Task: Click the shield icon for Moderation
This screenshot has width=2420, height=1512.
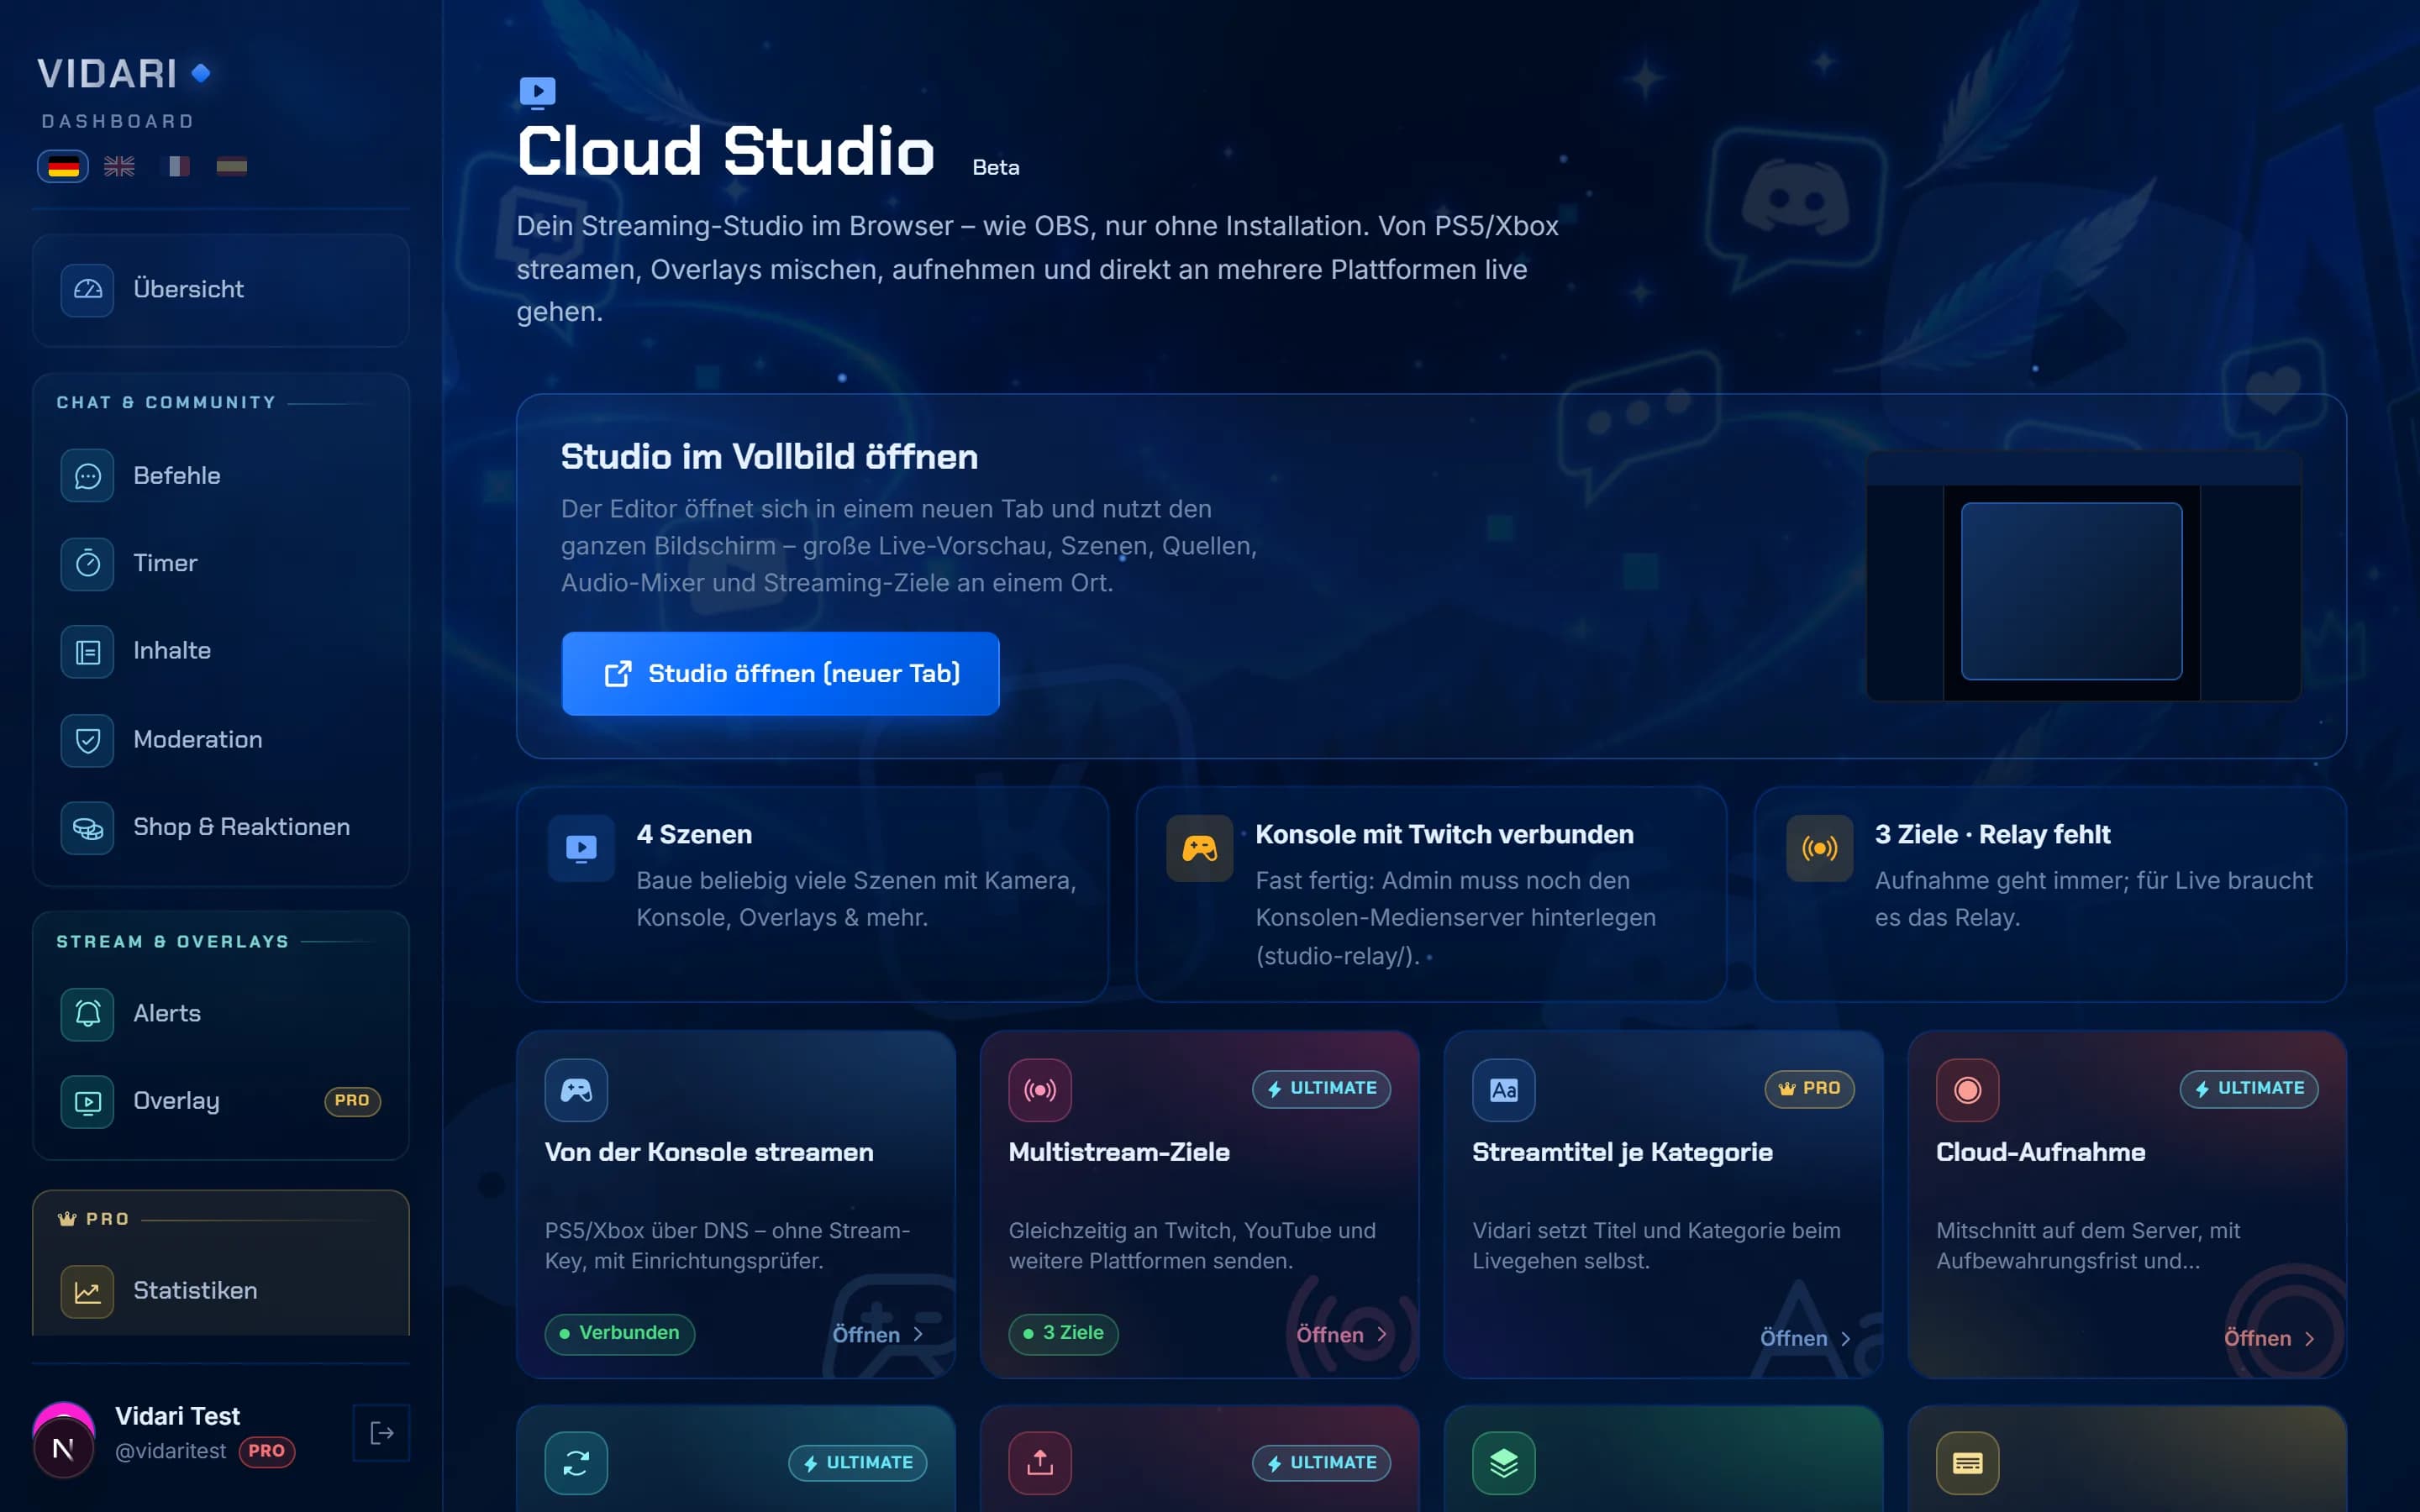Action: click(x=87, y=740)
